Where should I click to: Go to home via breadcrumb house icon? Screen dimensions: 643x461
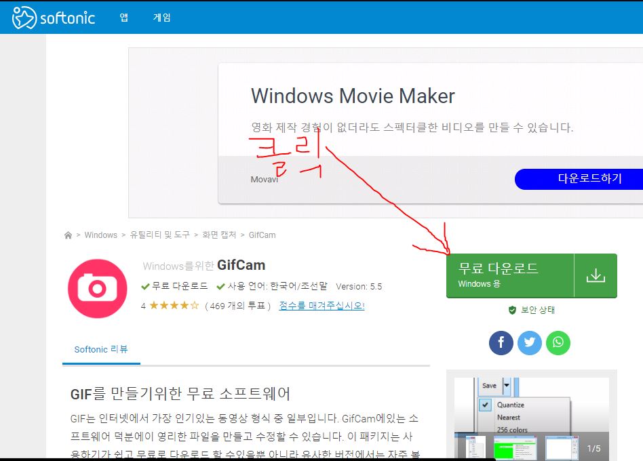tap(68, 235)
